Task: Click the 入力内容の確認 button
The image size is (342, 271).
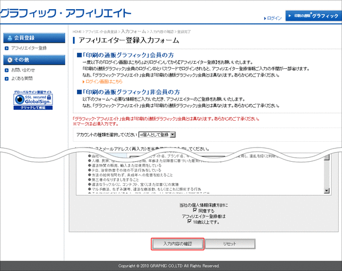Action: pos(177,244)
